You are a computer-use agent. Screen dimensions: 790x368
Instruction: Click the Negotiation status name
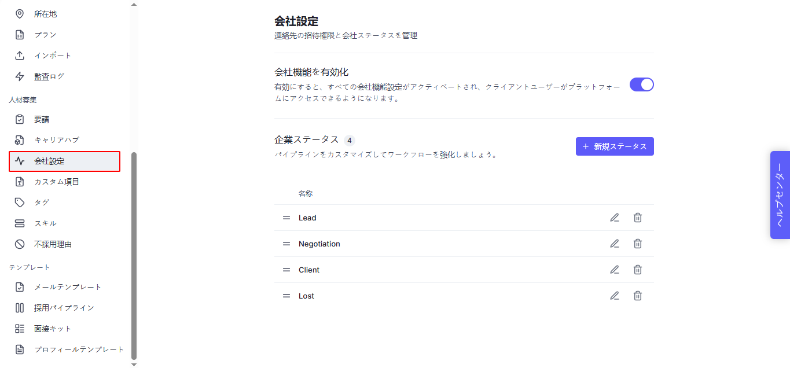319,244
